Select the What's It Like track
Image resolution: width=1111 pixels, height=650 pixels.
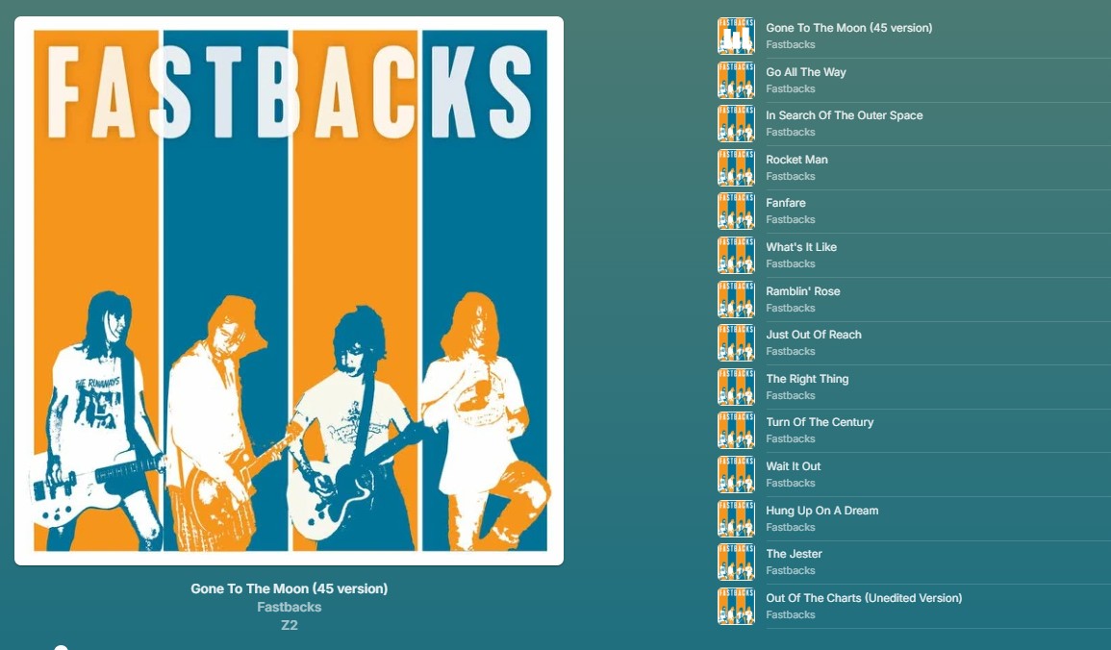pyautogui.click(x=914, y=256)
